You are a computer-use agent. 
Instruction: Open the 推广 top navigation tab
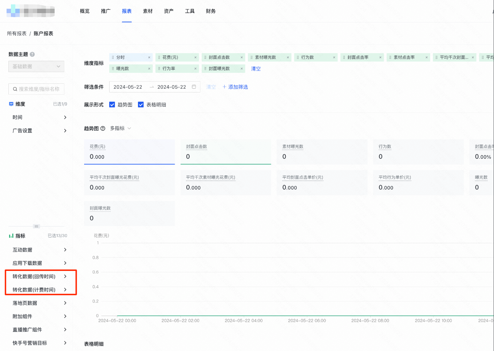[x=106, y=11]
